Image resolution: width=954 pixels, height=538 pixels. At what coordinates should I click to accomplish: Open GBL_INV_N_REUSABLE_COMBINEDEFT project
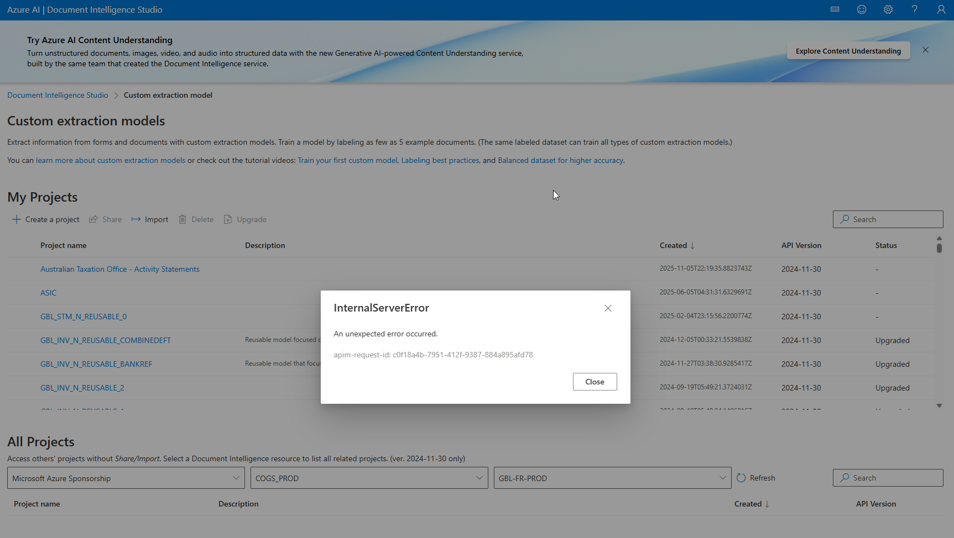point(106,340)
